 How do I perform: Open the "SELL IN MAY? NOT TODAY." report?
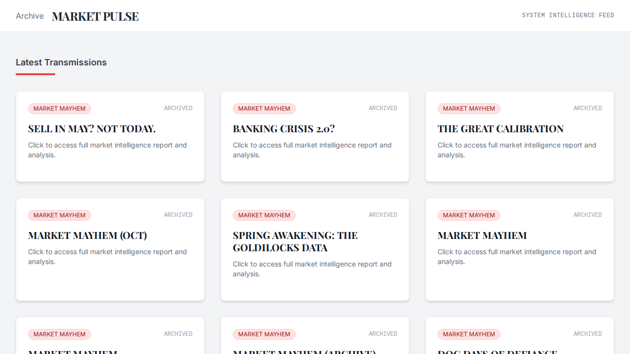click(x=92, y=129)
